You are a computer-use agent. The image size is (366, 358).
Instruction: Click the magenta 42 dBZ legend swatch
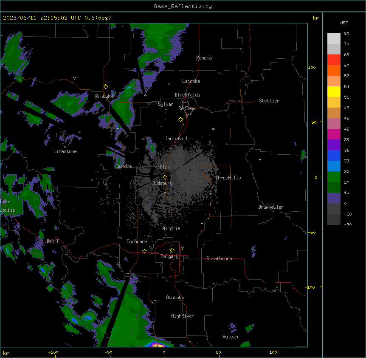pyautogui.click(x=334, y=134)
